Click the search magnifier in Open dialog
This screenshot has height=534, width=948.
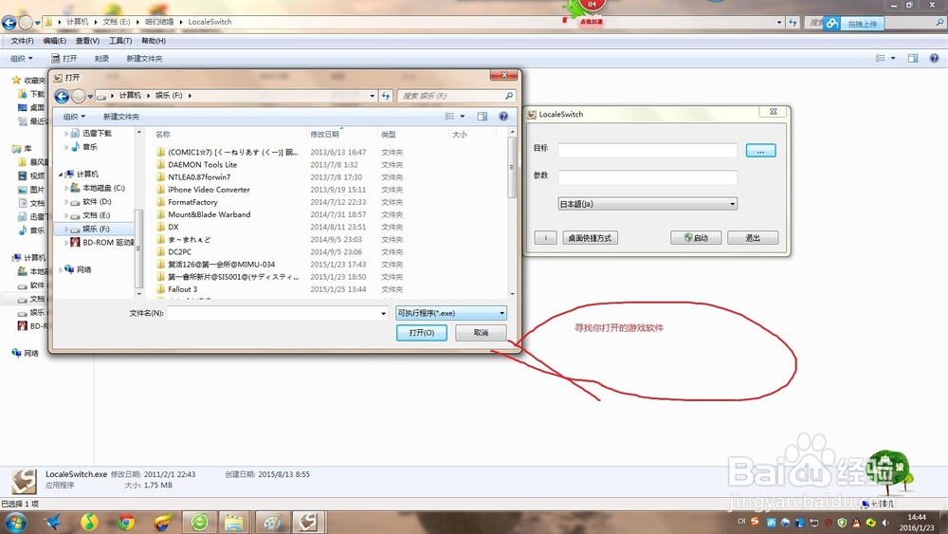pyautogui.click(x=509, y=96)
